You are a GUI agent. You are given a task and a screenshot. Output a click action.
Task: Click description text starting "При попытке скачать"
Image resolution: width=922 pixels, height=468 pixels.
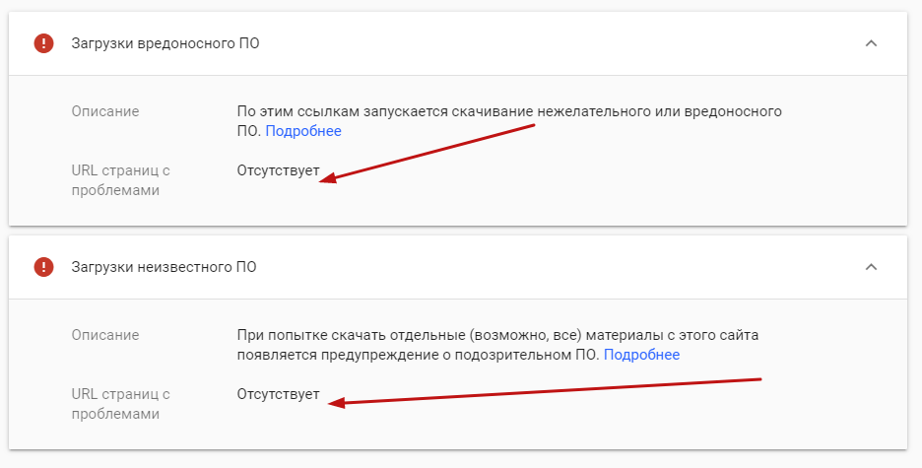[497, 335]
